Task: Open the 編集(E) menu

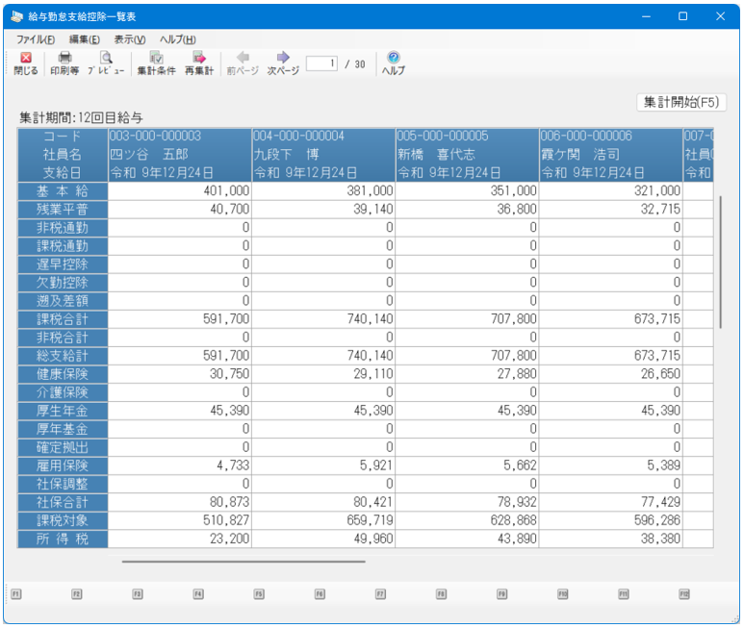Action: click(x=84, y=39)
